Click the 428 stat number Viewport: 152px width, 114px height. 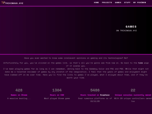pos(19,90)
